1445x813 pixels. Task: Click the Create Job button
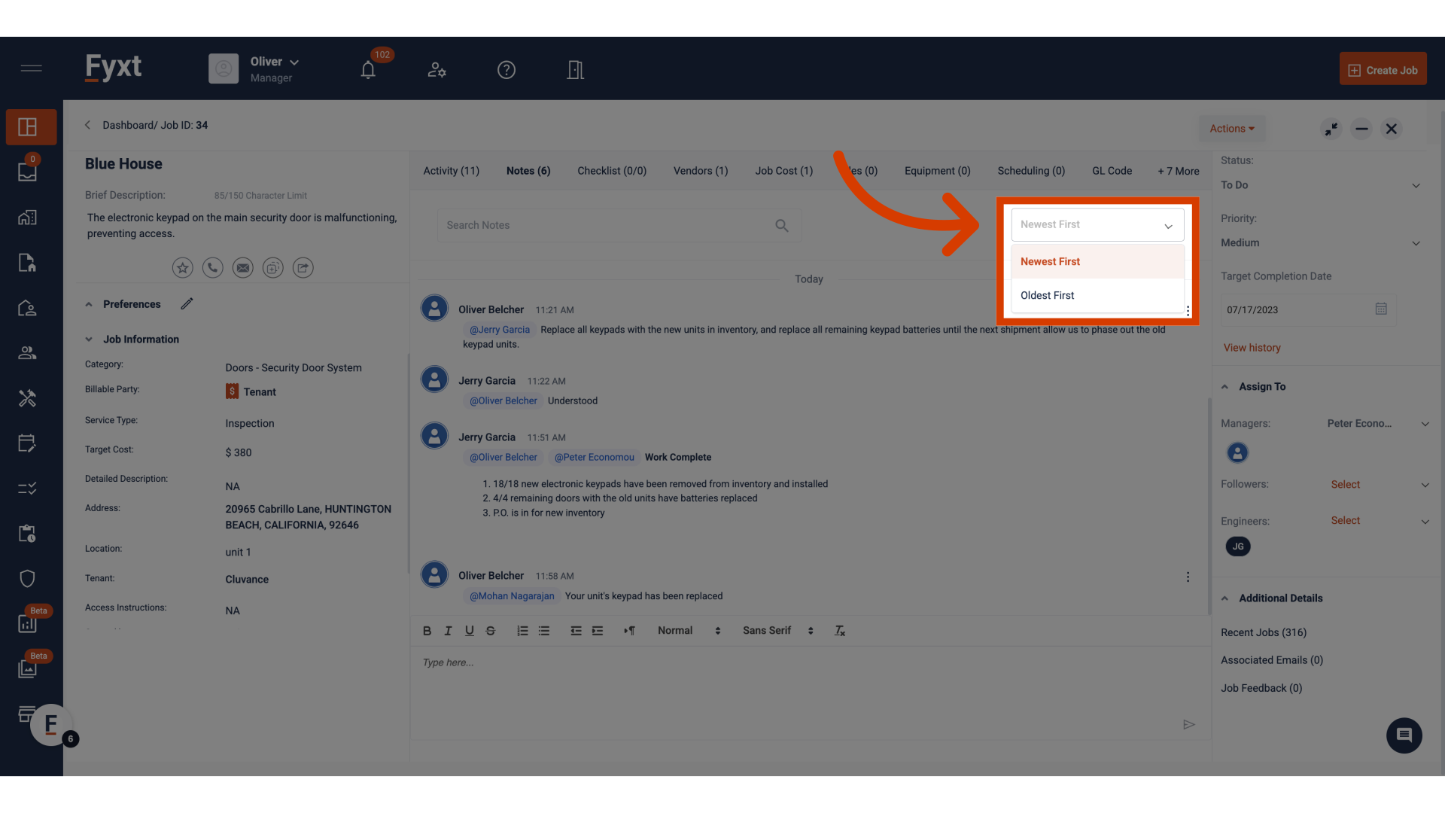[1383, 70]
